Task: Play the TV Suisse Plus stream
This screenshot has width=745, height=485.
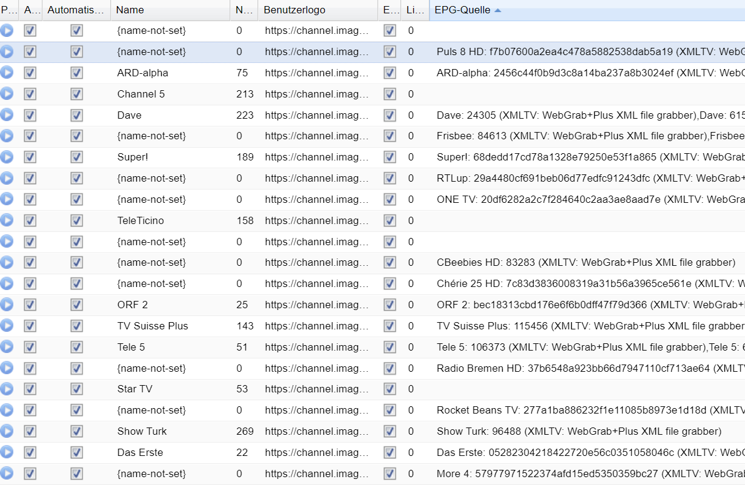Action: coord(7,326)
